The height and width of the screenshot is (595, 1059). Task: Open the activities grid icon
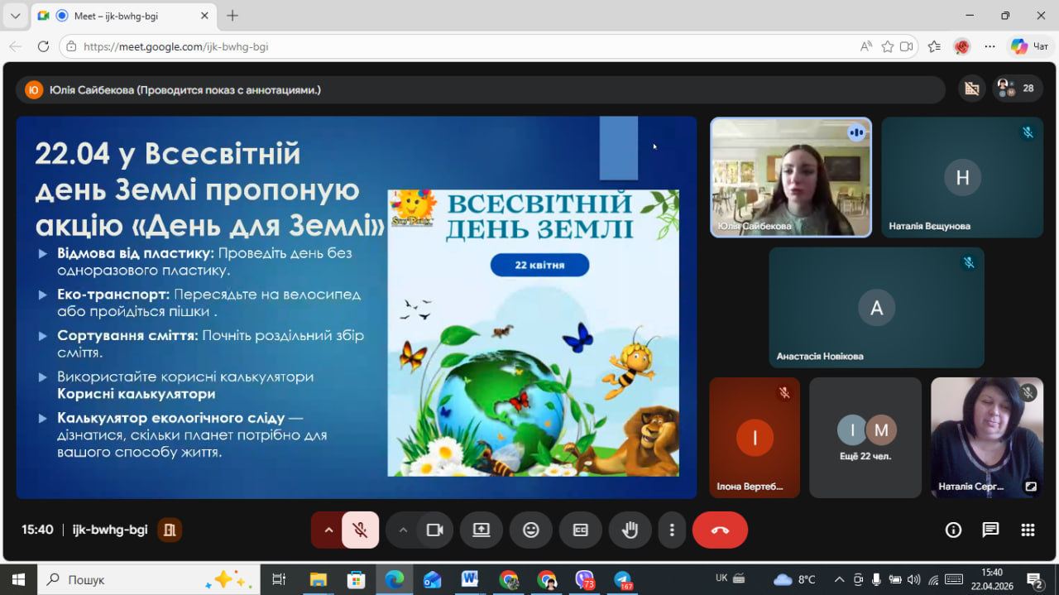point(1028,530)
